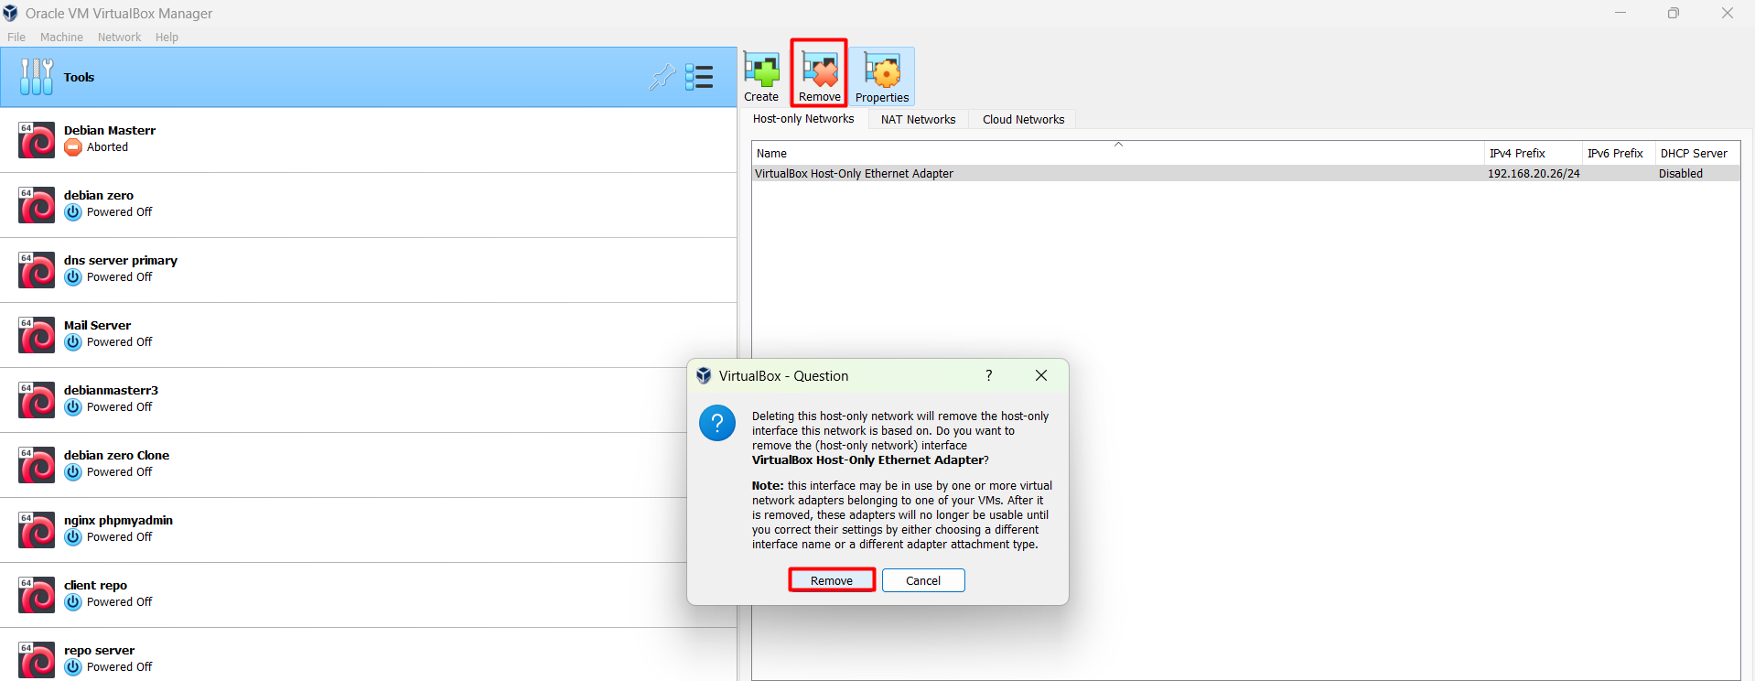Click Powered Off text under client repo
Image resolution: width=1755 pixels, height=681 pixels.
tap(120, 602)
